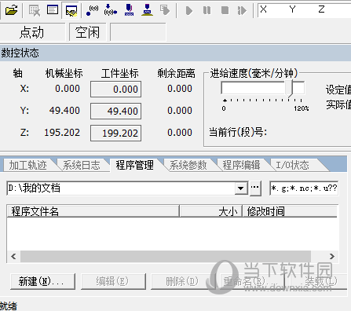Click the file list right scroll arrow
Viewport: 351px width, 311px height.
point(332,256)
